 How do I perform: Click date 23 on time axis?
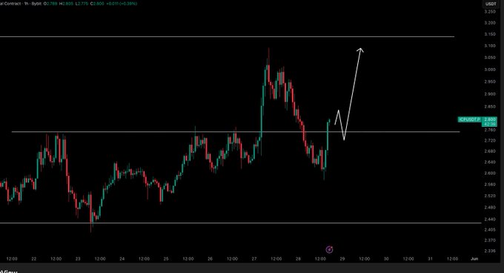coord(78,258)
